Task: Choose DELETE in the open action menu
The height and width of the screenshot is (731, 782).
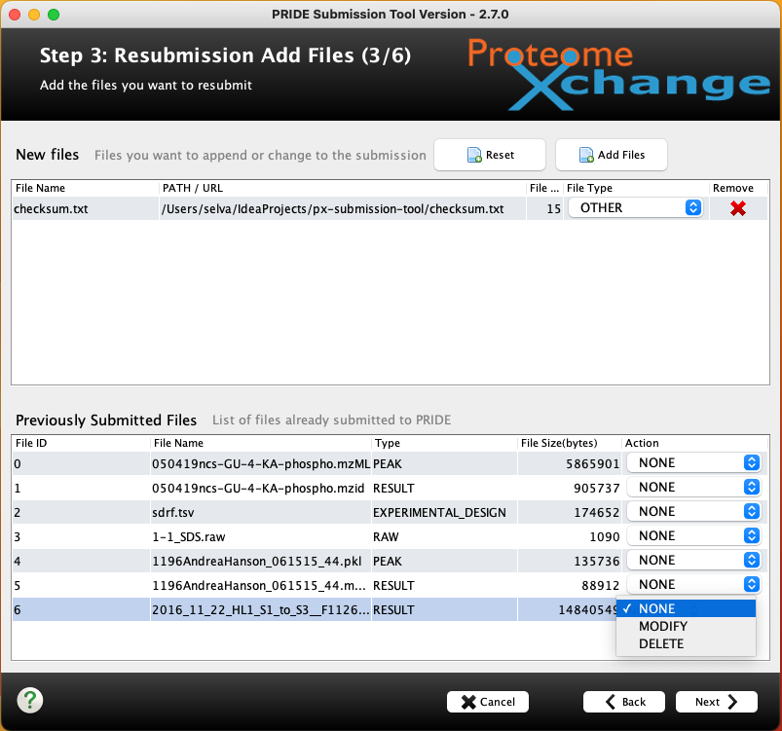Action: click(x=687, y=643)
